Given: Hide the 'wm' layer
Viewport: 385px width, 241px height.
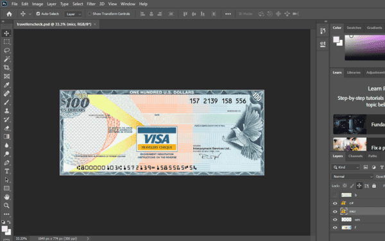Looking at the screenshot, I should click(x=335, y=220).
